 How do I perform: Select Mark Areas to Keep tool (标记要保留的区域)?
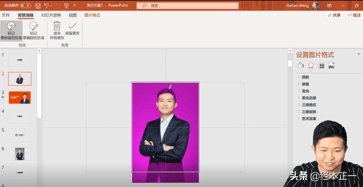point(11,31)
